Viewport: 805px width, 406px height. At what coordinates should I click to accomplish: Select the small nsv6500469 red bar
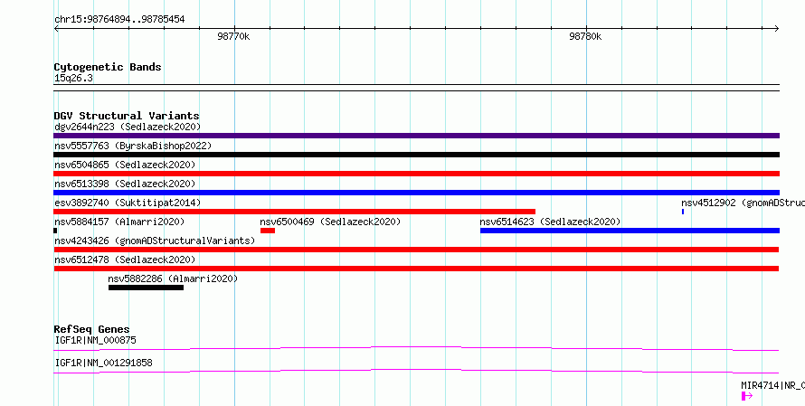click(268, 231)
